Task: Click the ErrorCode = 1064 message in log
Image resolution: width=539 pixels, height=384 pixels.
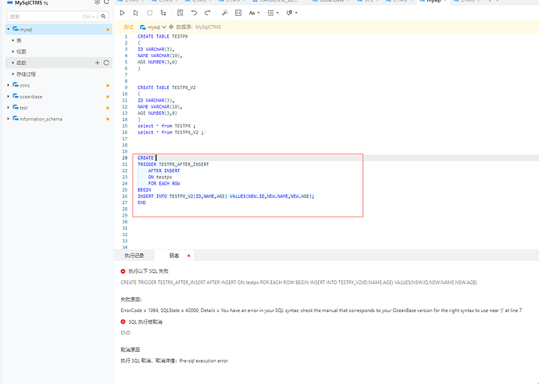Action: click(321, 310)
